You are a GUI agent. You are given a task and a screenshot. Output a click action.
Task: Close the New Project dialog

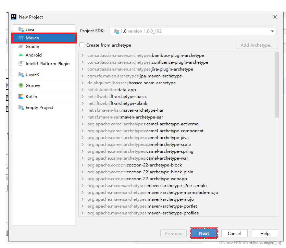coord(275,17)
